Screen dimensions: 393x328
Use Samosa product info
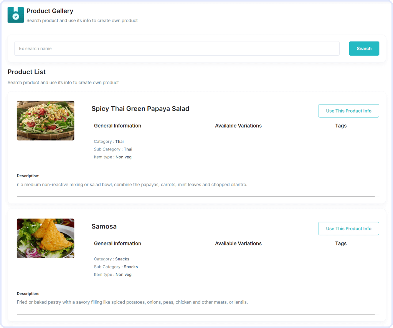tap(348, 229)
